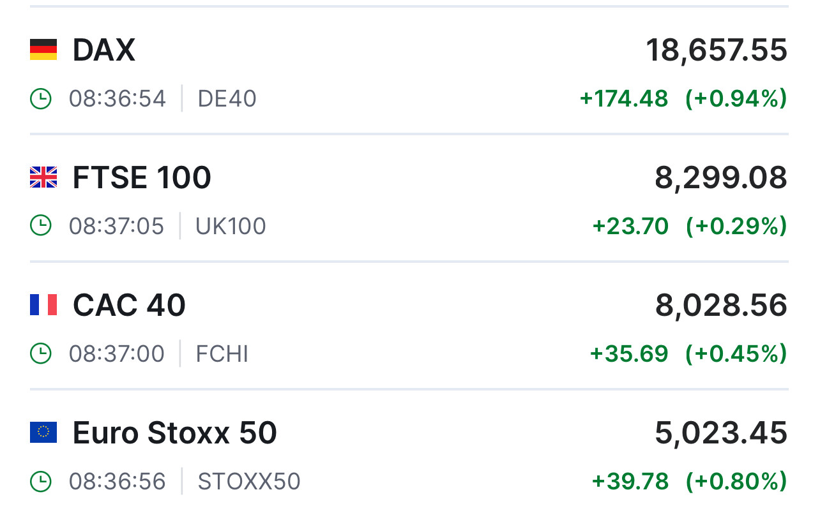Click the UK flag icon beside FTSE 100
The width and height of the screenshot is (820, 513).
(x=43, y=177)
